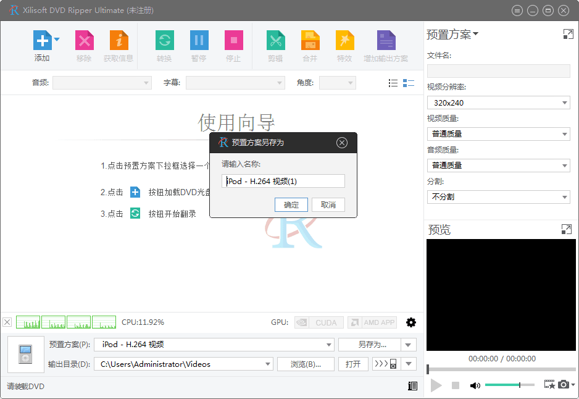Viewport: 579px width, 399px height.
Task: Play the preview video
Action: pos(436,385)
